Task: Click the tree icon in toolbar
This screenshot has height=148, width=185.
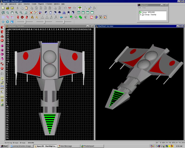Action: (79, 8)
